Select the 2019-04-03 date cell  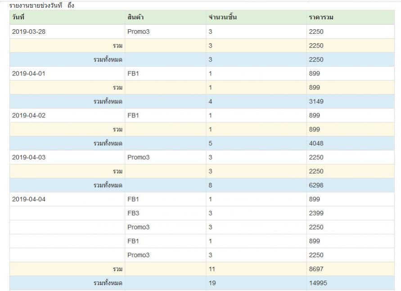(29, 157)
